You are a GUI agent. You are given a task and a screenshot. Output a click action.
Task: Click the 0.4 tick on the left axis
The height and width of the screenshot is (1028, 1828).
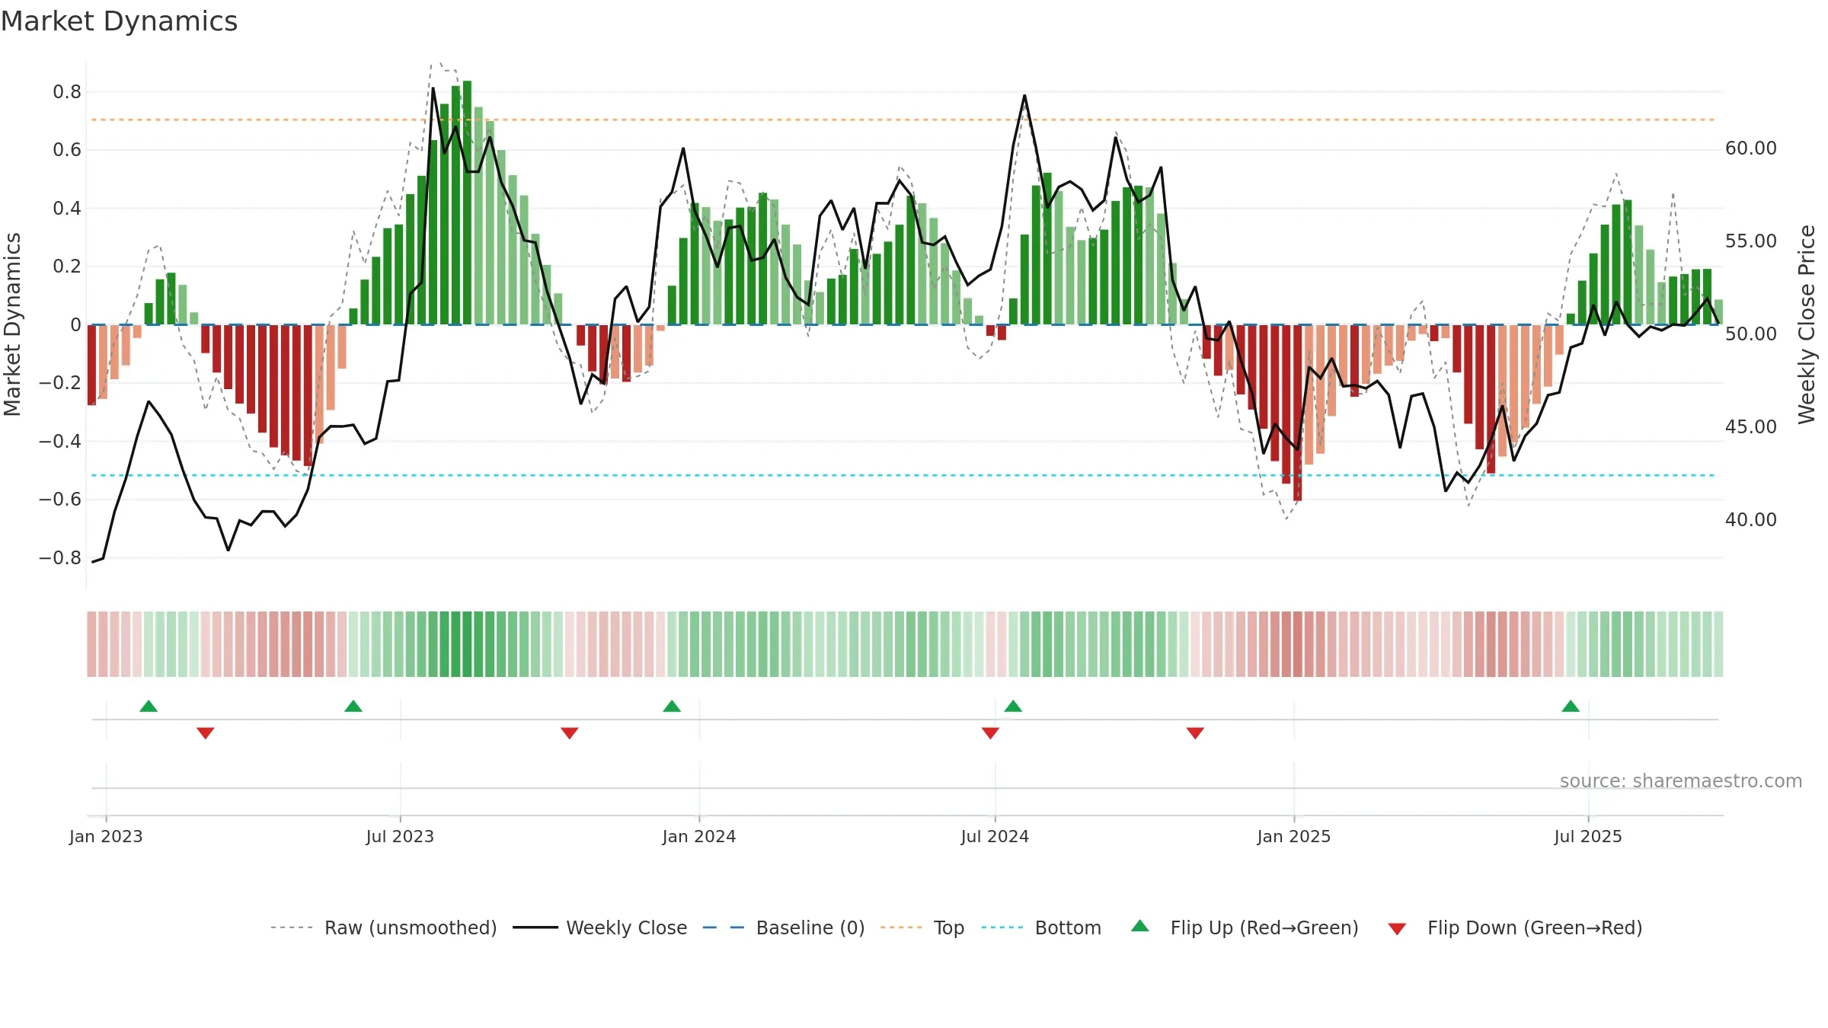tap(67, 209)
